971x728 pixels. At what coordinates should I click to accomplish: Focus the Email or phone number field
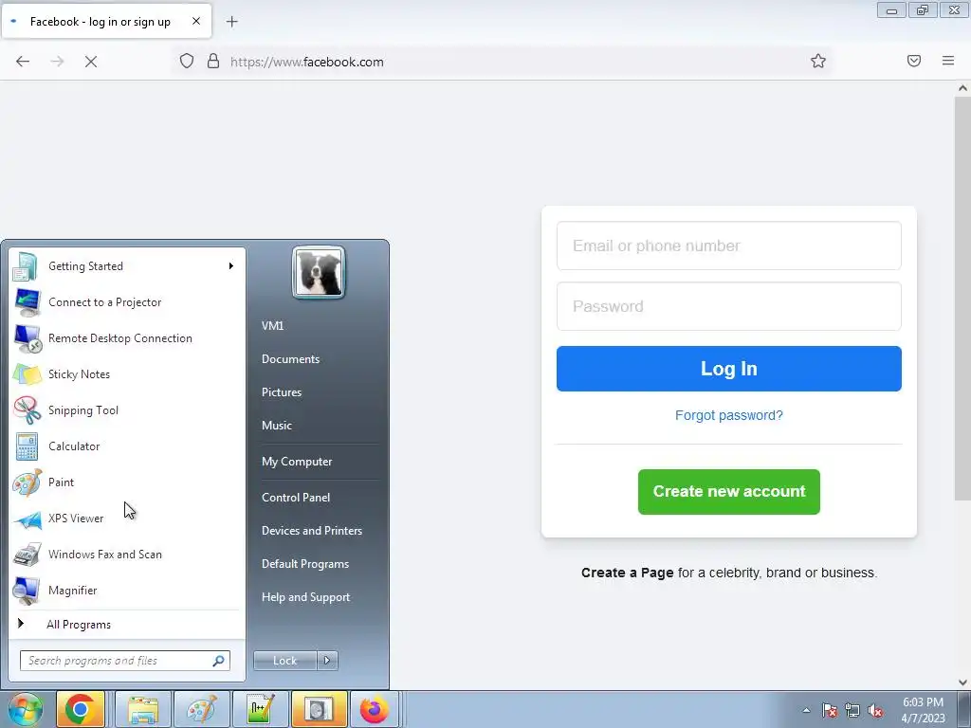(729, 246)
